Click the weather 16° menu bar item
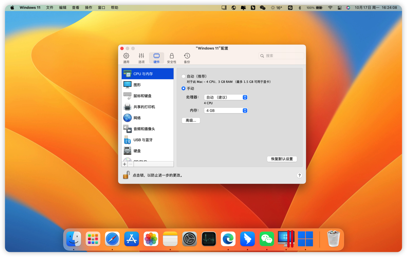This screenshot has width=407, height=257. point(276,8)
